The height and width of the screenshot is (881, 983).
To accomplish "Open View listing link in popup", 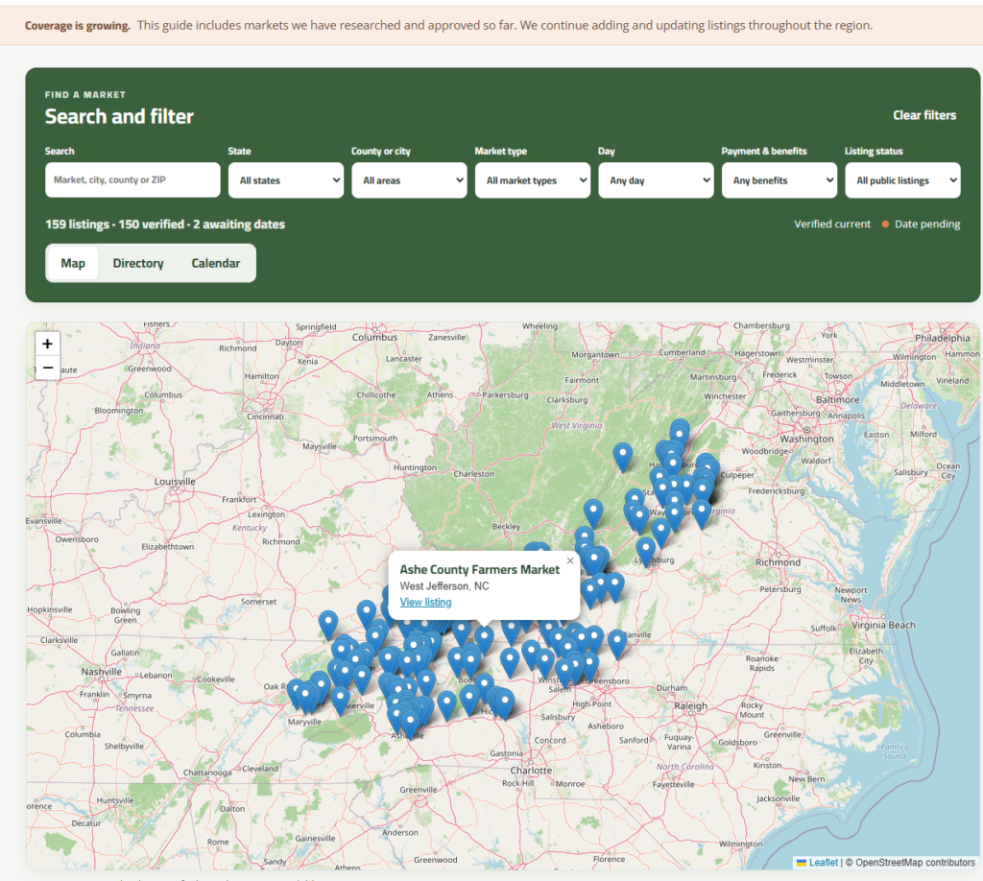I will coord(425,602).
